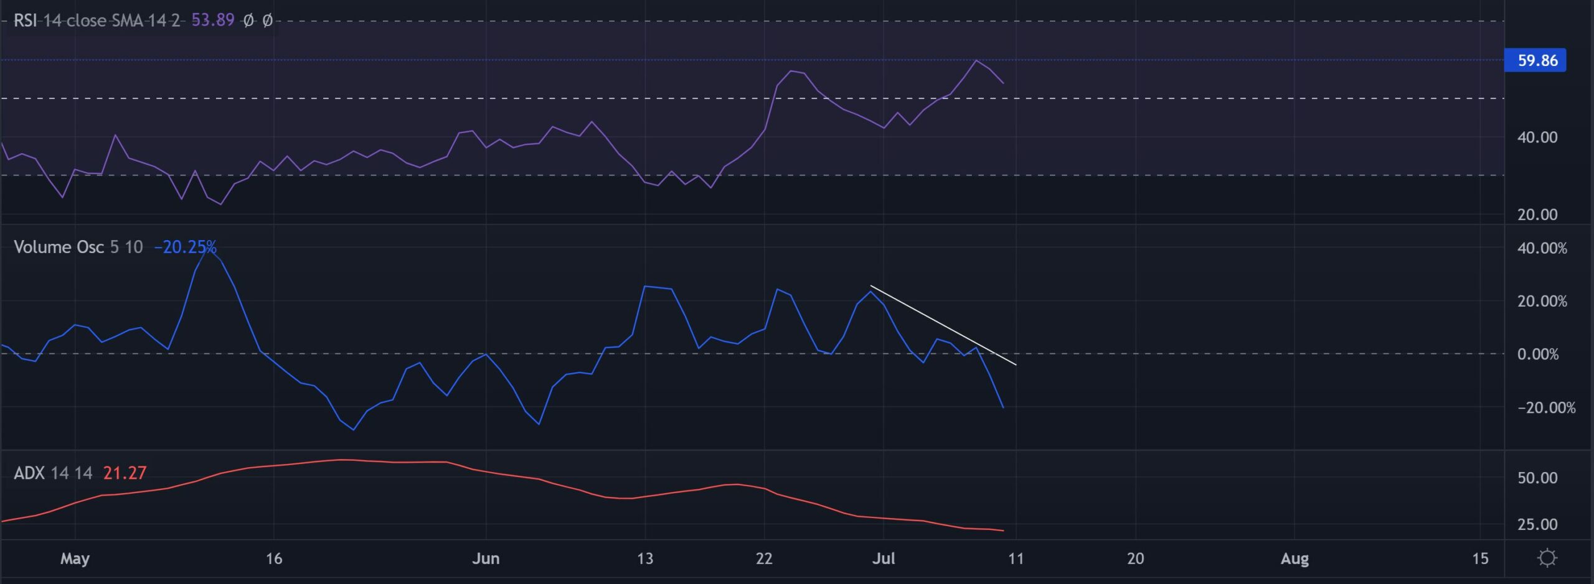Click the ADX value 21.27
1594x584 pixels.
[125, 473]
